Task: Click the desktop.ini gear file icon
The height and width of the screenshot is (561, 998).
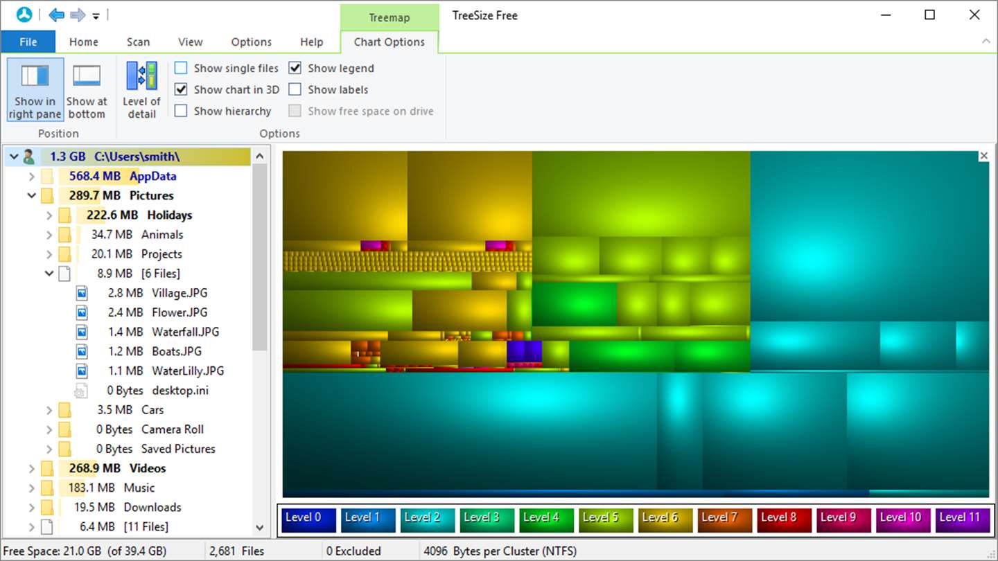Action: coord(81,390)
